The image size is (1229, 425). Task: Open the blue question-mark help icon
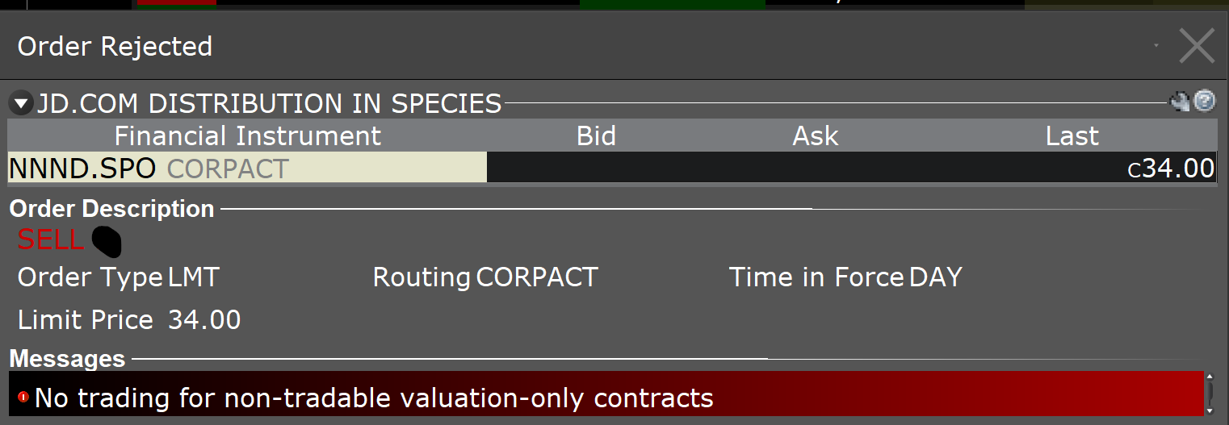pyautogui.click(x=1205, y=101)
